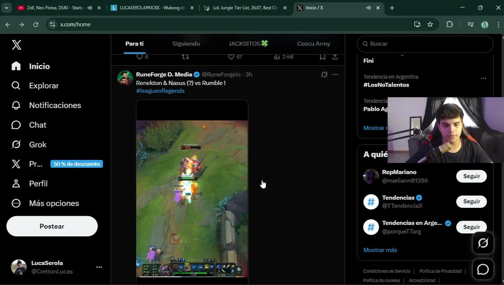Click the Buscar search field
This screenshot has height=285, width=504.
click(x=425, y=44)
